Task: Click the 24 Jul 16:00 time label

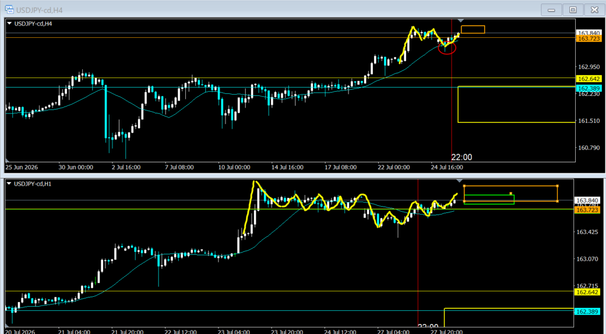Action: (x=447, y=167)
